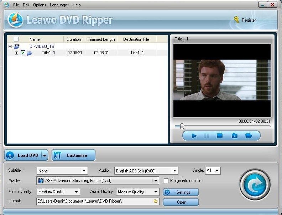
Task: Click the Destination File column header
Action: tap(136, 39)
